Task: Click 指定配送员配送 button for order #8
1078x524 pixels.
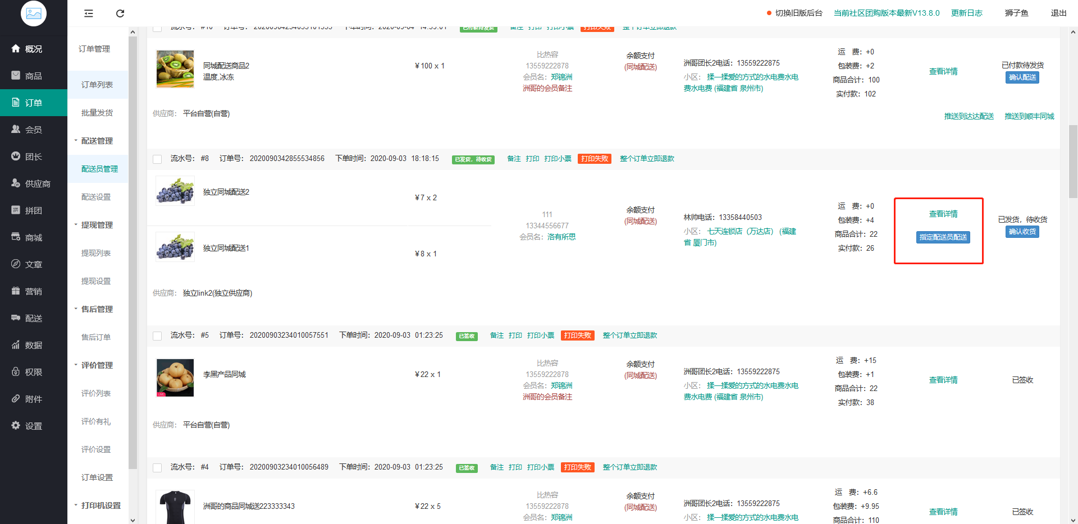Action: [943, 237]
